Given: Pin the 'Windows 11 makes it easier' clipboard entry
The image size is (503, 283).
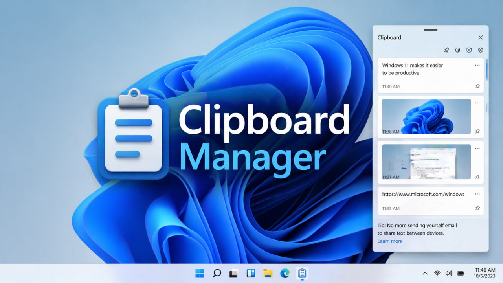Looking at the screenshot, I should [x=477, y=86].
